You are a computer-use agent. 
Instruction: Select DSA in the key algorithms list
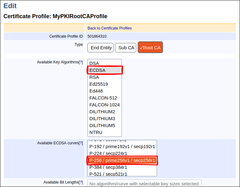coord(94,63)
